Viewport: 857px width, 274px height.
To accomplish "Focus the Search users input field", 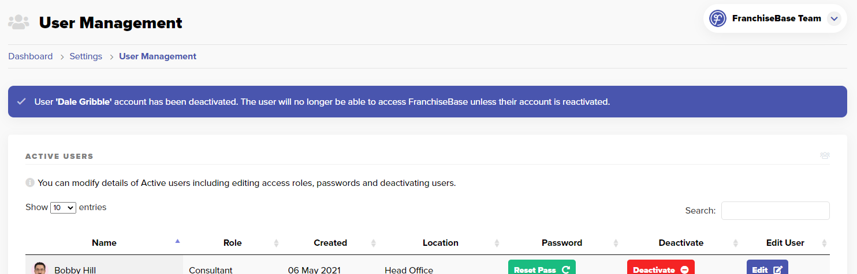I will pos(775,211).
